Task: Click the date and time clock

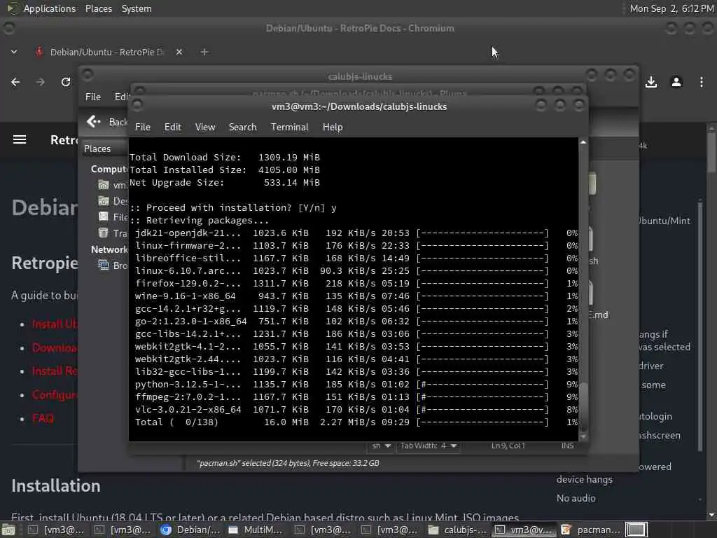Action: (x=671, y=8)
